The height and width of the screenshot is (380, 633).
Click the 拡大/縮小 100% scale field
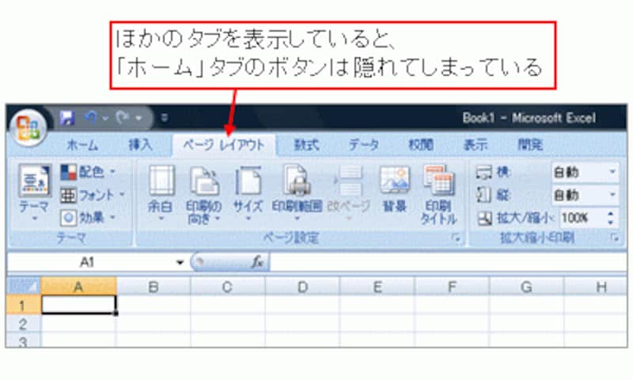click(582, 218)
